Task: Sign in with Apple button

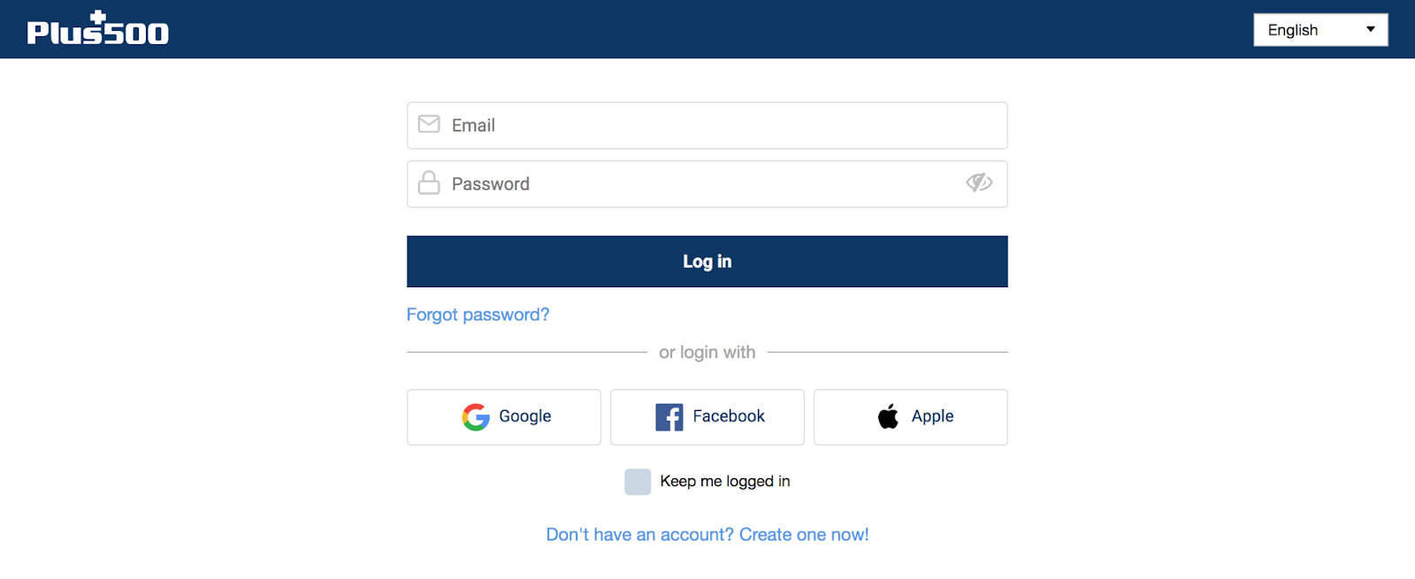Action: coord(911,417)
